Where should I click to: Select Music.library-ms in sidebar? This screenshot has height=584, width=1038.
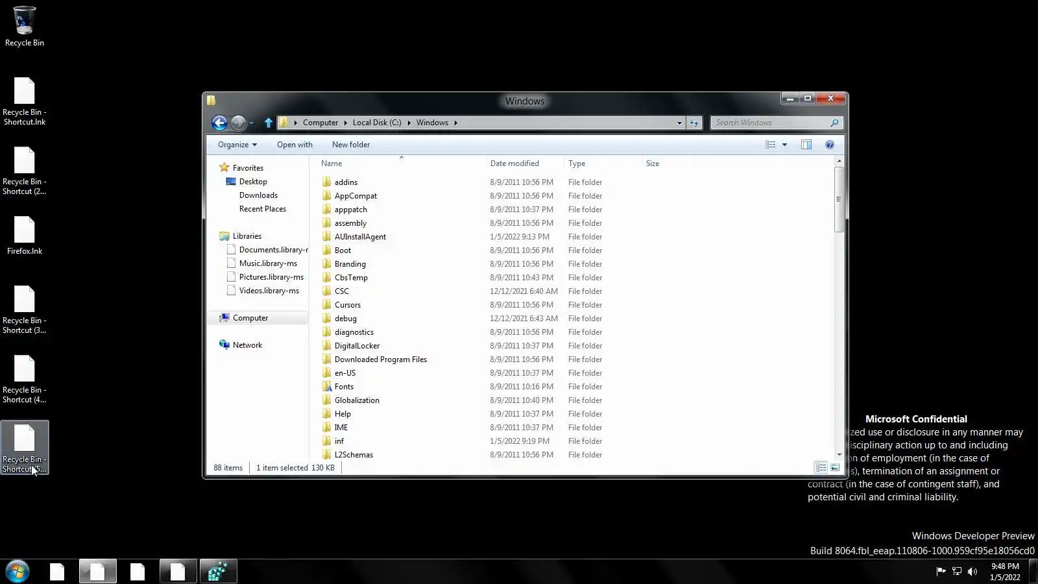tap(268, 263)
